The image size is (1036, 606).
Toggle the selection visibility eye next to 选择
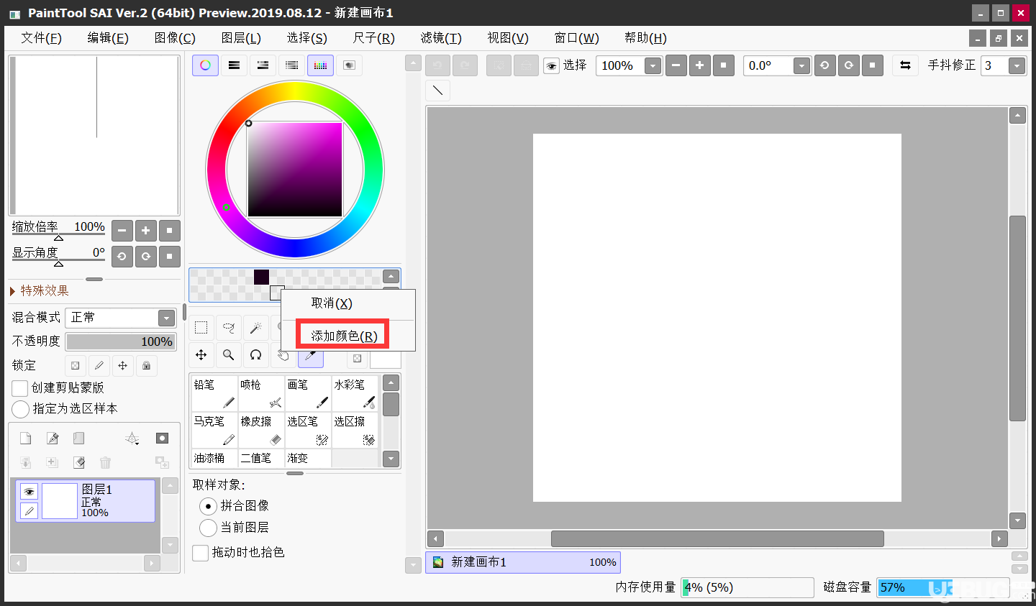coord(551,66)
